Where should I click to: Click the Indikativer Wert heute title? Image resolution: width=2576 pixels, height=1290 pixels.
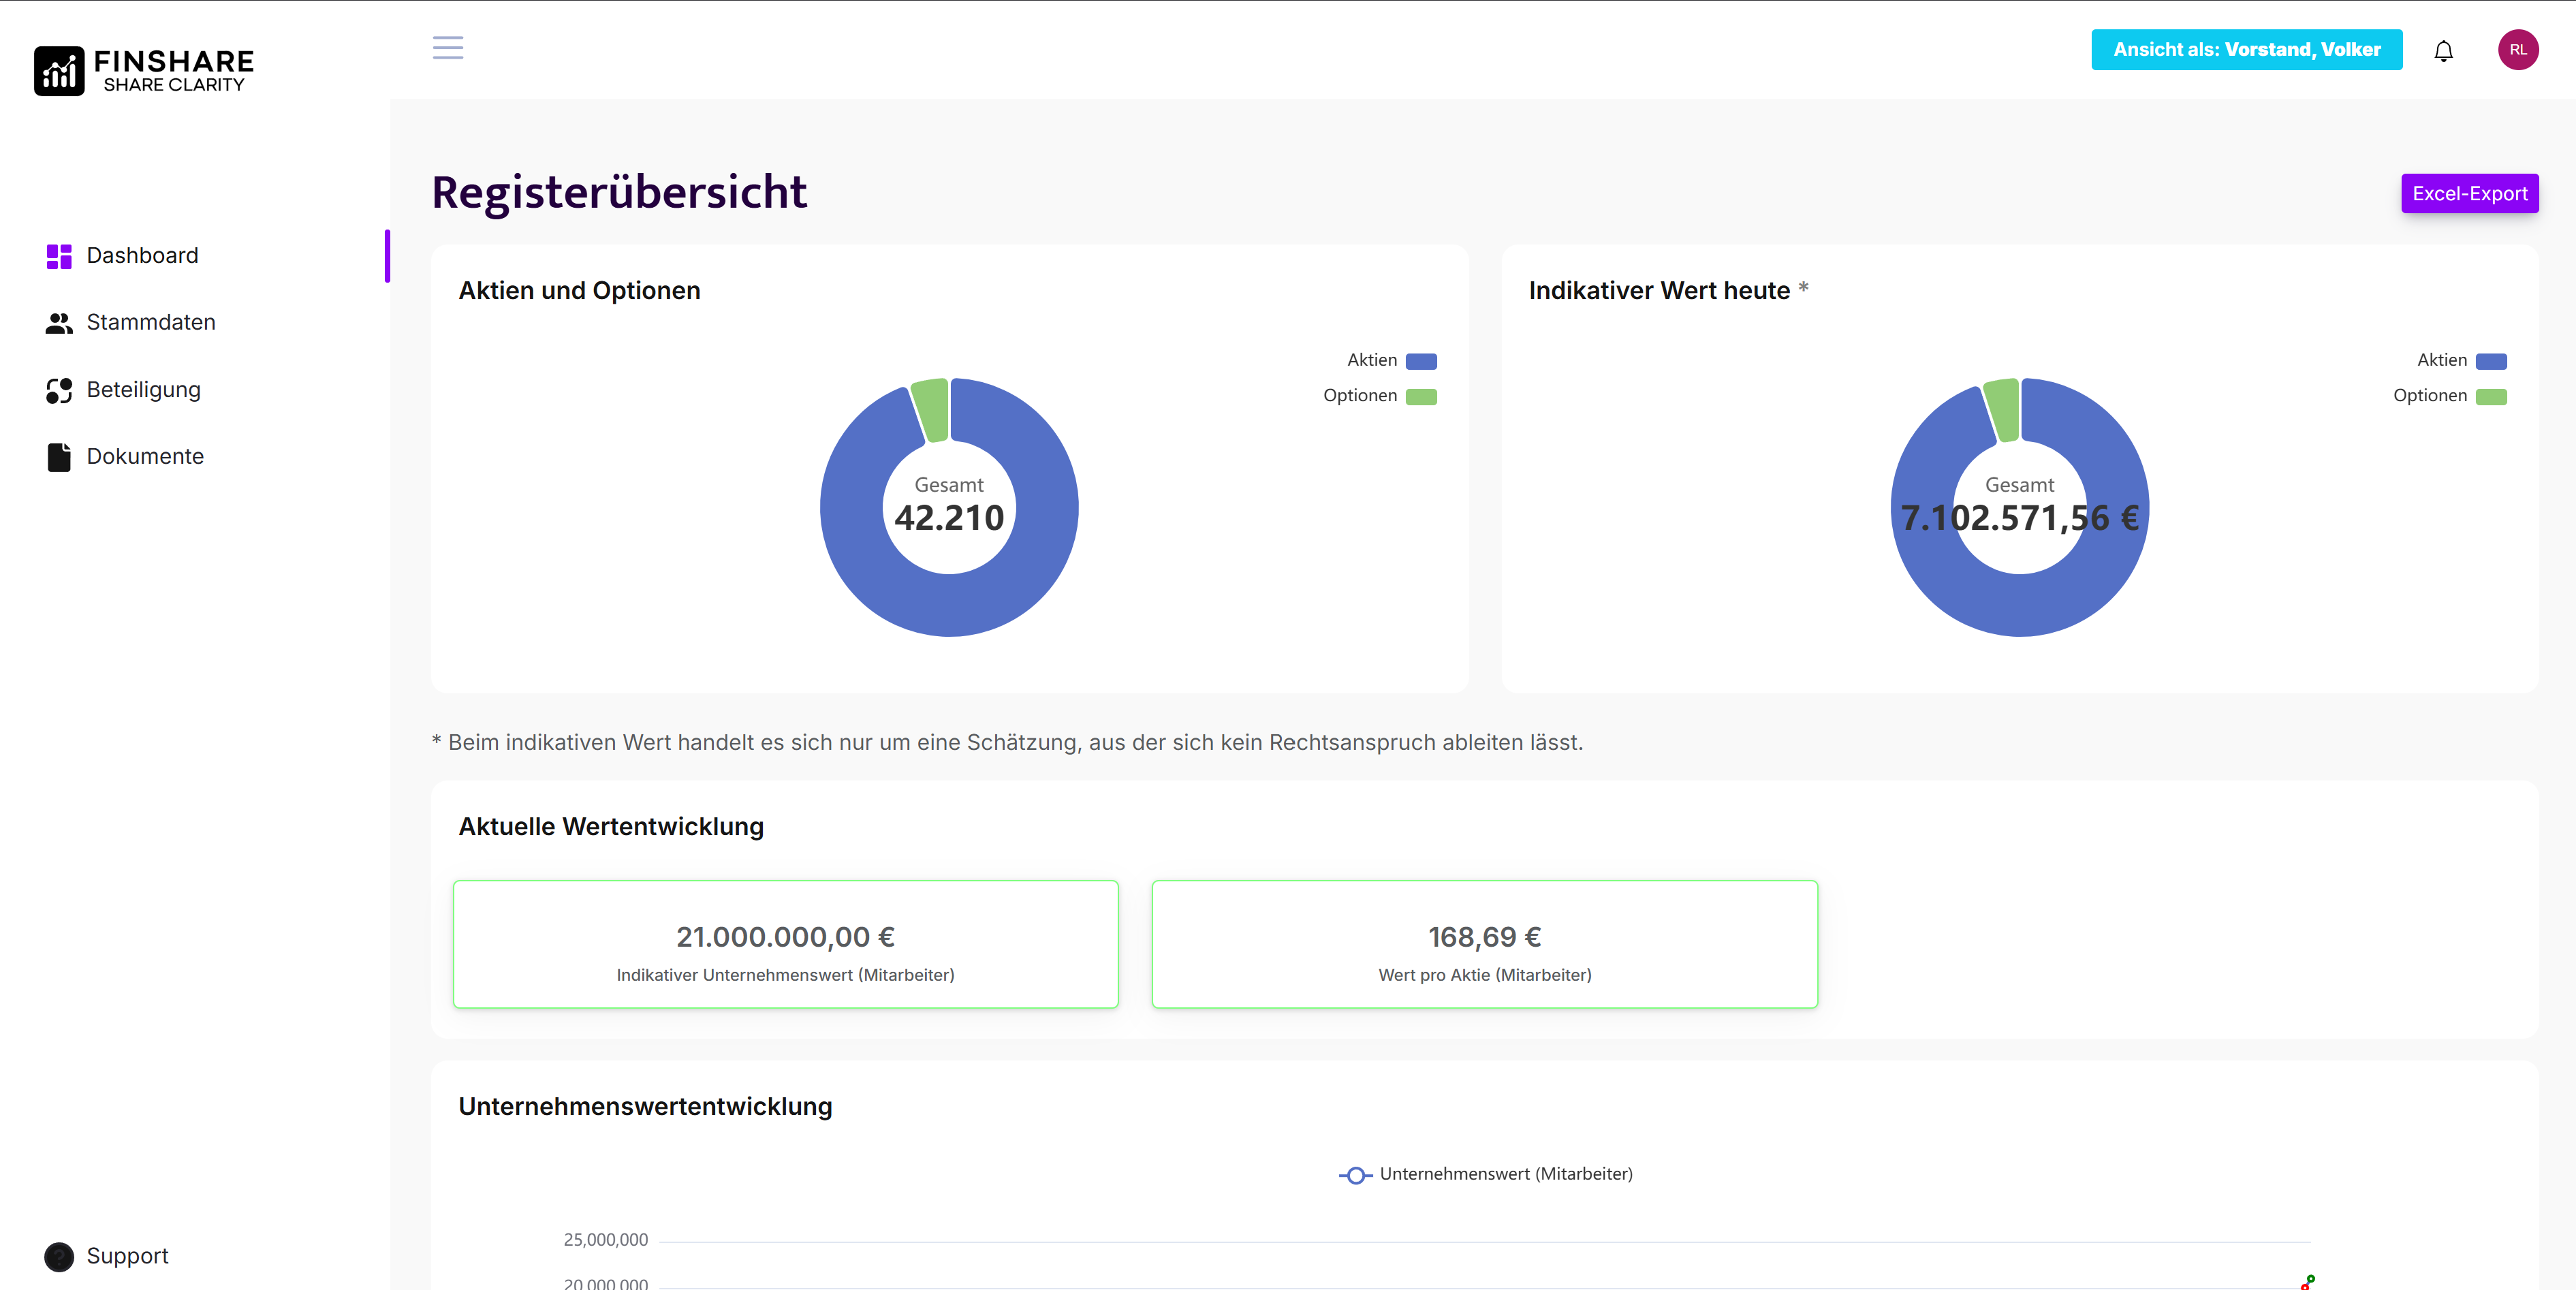1659,290
